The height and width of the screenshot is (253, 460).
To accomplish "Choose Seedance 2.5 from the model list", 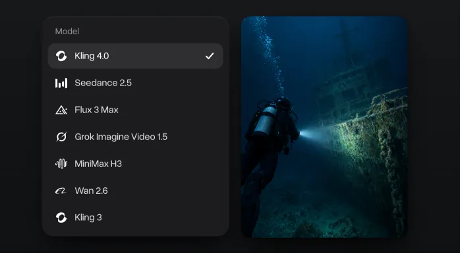I will [x=136, y=83].
